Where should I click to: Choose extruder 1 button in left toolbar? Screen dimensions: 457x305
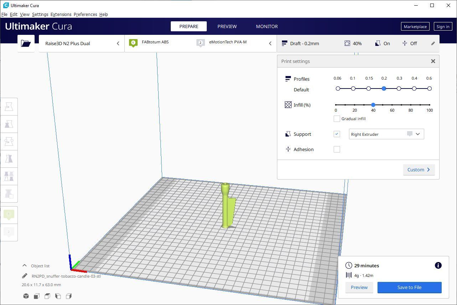[x=9, y=214]
